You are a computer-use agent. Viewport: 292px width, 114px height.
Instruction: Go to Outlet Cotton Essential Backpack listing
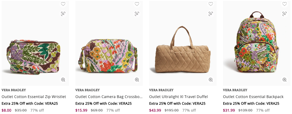tap(253, 97)
